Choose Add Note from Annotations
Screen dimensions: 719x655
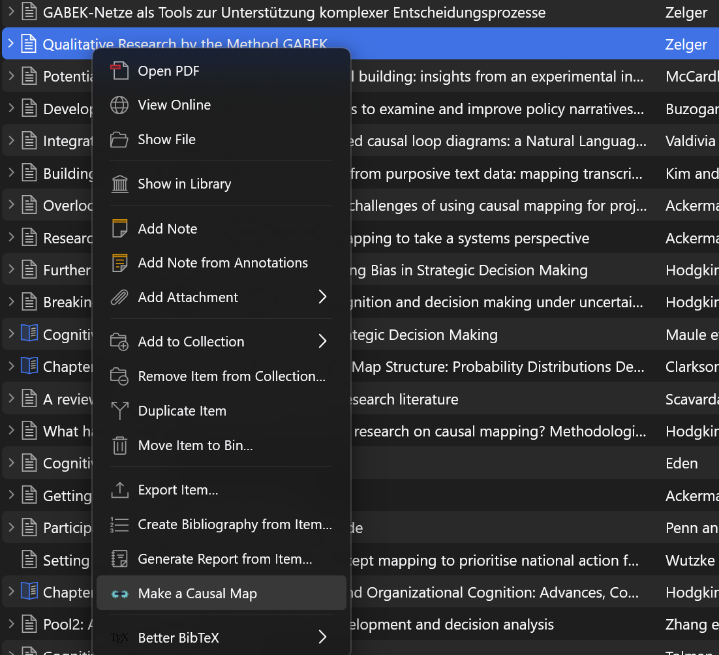pos(221,263)
